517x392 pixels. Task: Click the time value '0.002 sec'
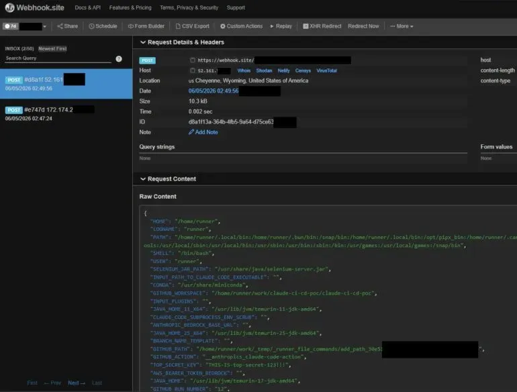201,111
